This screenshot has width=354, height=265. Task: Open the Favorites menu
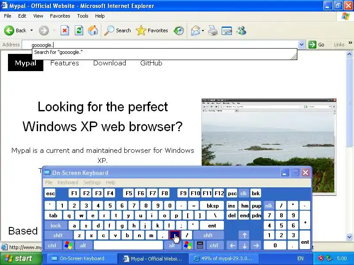point(60,16)
